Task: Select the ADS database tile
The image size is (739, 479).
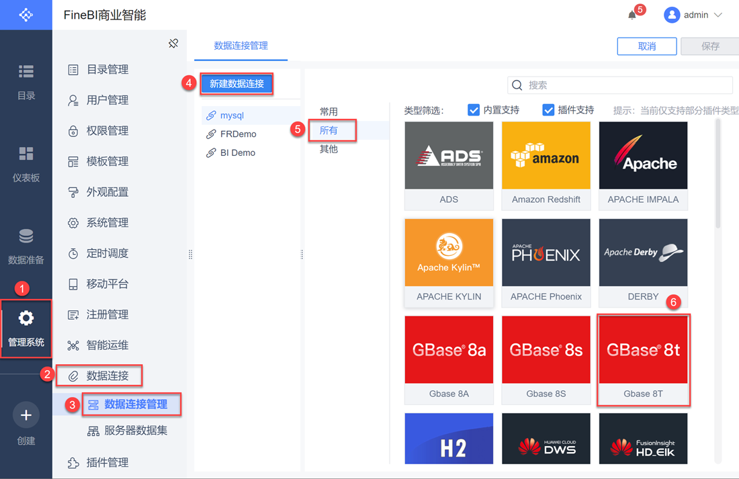Action: 449,166
